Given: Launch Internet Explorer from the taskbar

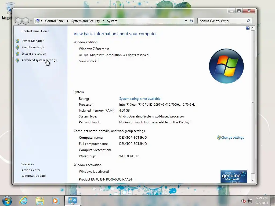Looking at the screenshot, I should click(23, 201).
